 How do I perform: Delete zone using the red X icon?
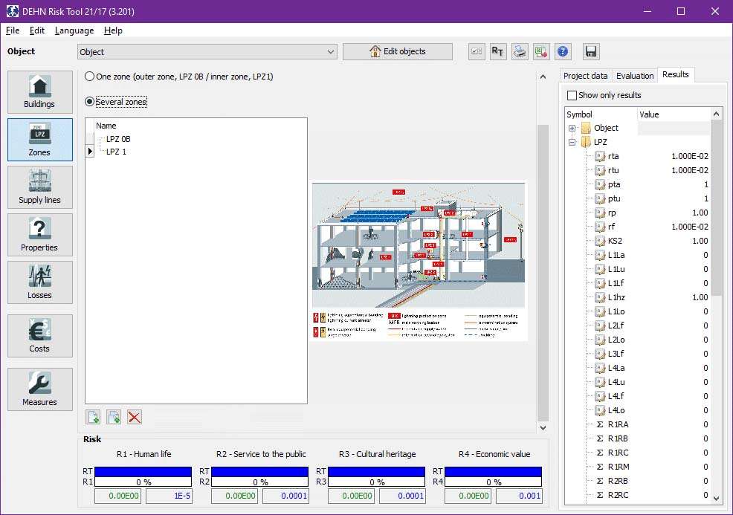coord(135,417)
